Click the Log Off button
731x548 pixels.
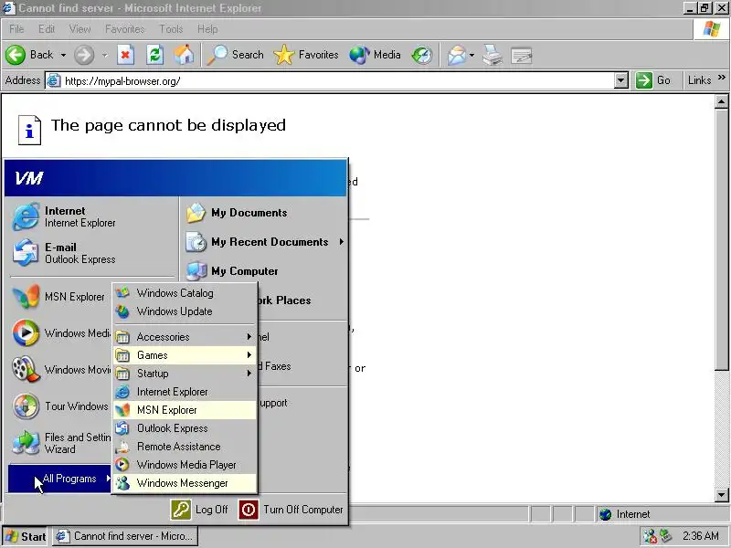tap(199, 510)
